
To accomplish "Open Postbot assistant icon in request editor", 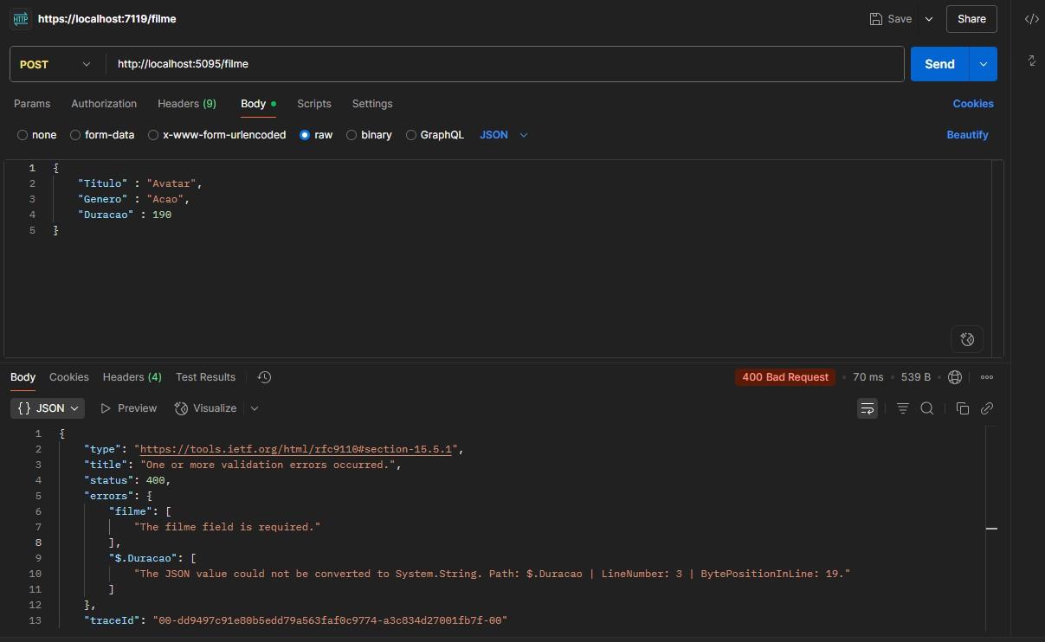I will (x=967, y=339).
